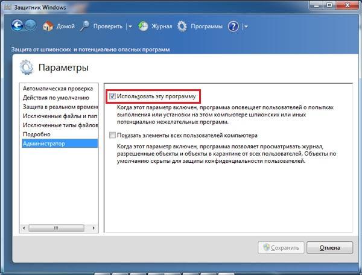Select Действия по умолчанию in list

(x=60, y=98)
